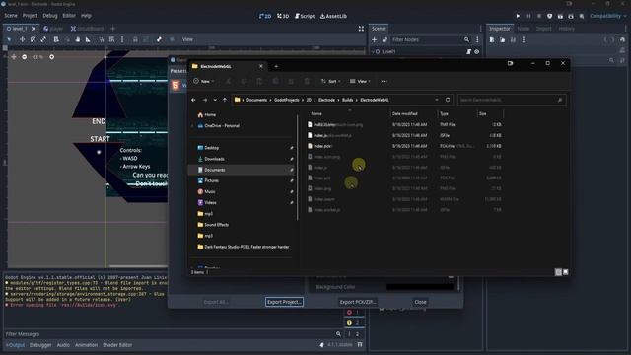Expand the OneDrive - Personal tree item
The width and height of the screenshot is (631, 355).
193,126
